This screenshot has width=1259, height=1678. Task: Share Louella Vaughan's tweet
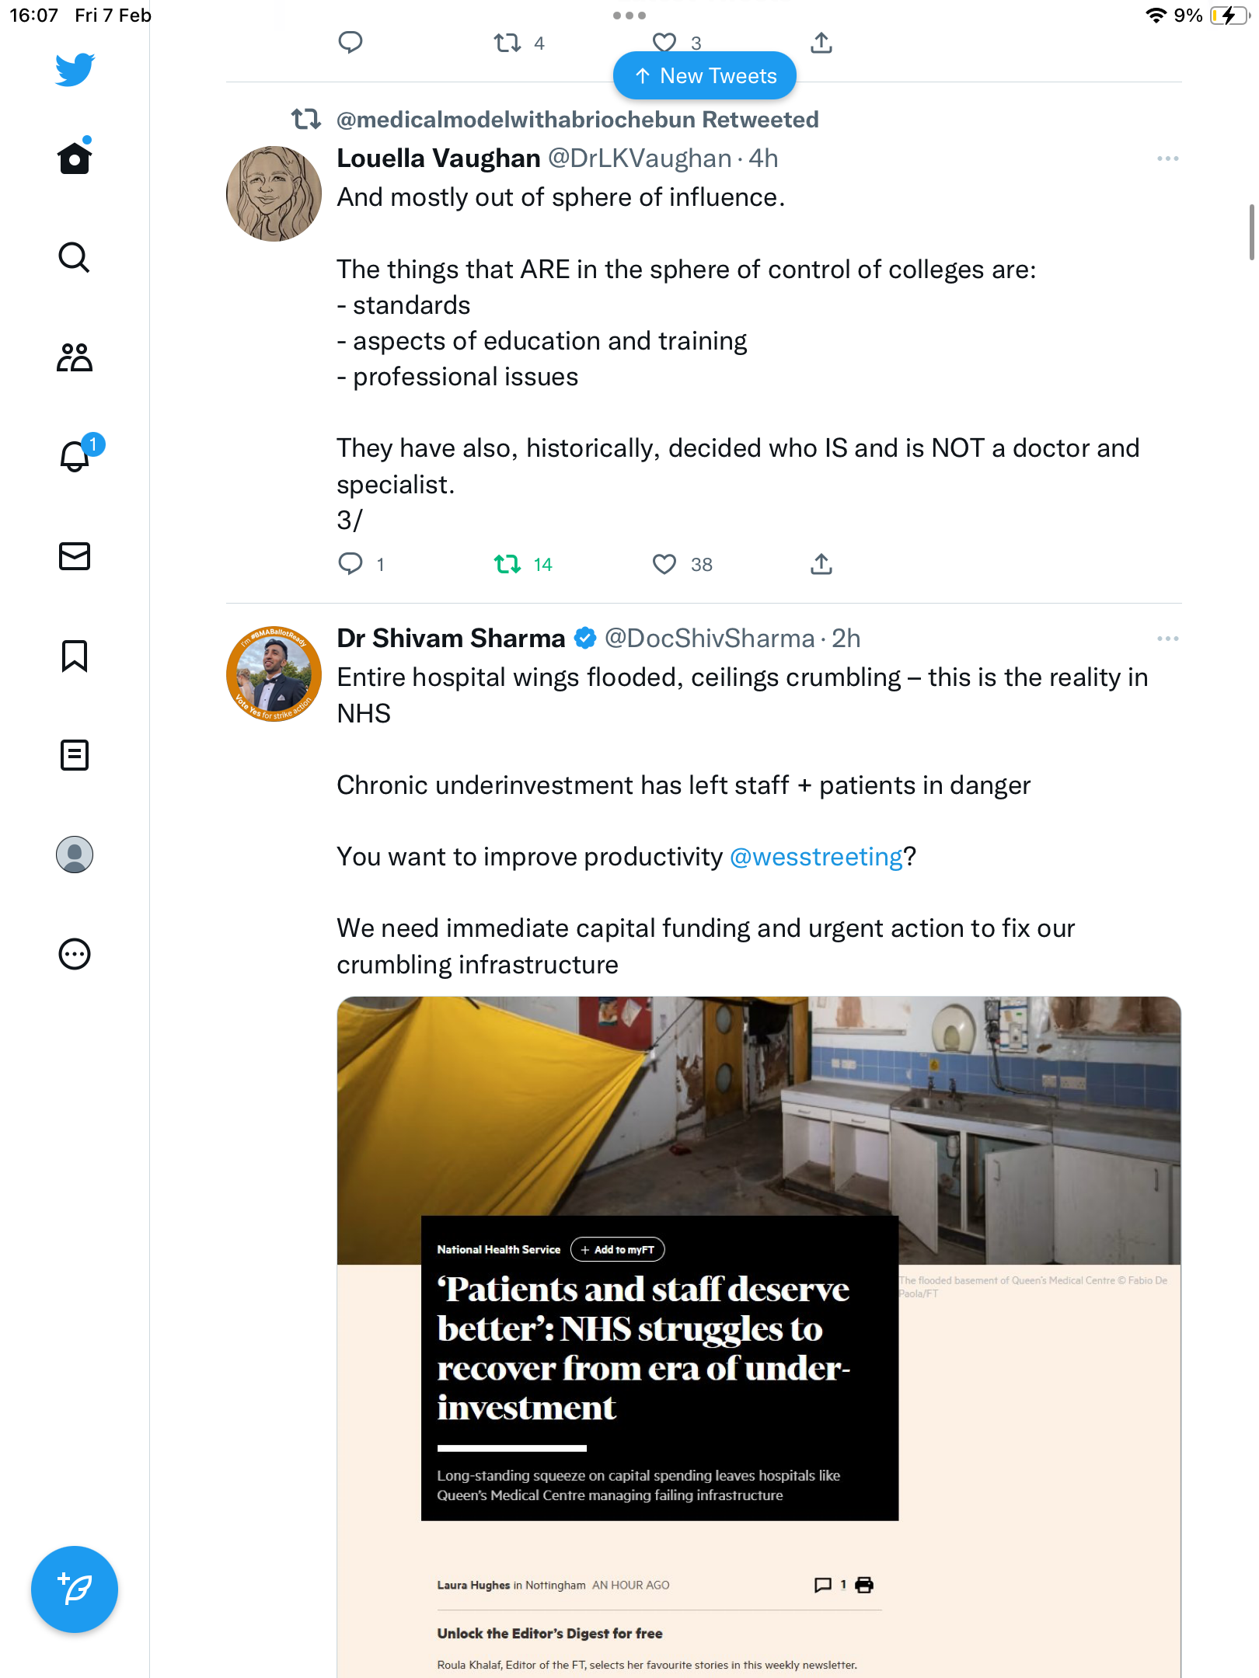tap(821, 564)
